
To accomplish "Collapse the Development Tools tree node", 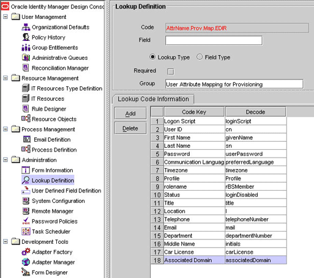I will pos(6,241).
